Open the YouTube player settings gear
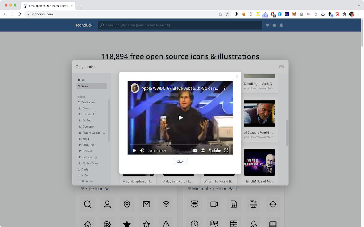Screen dimensions: 364x227 (x=203, y=150)
